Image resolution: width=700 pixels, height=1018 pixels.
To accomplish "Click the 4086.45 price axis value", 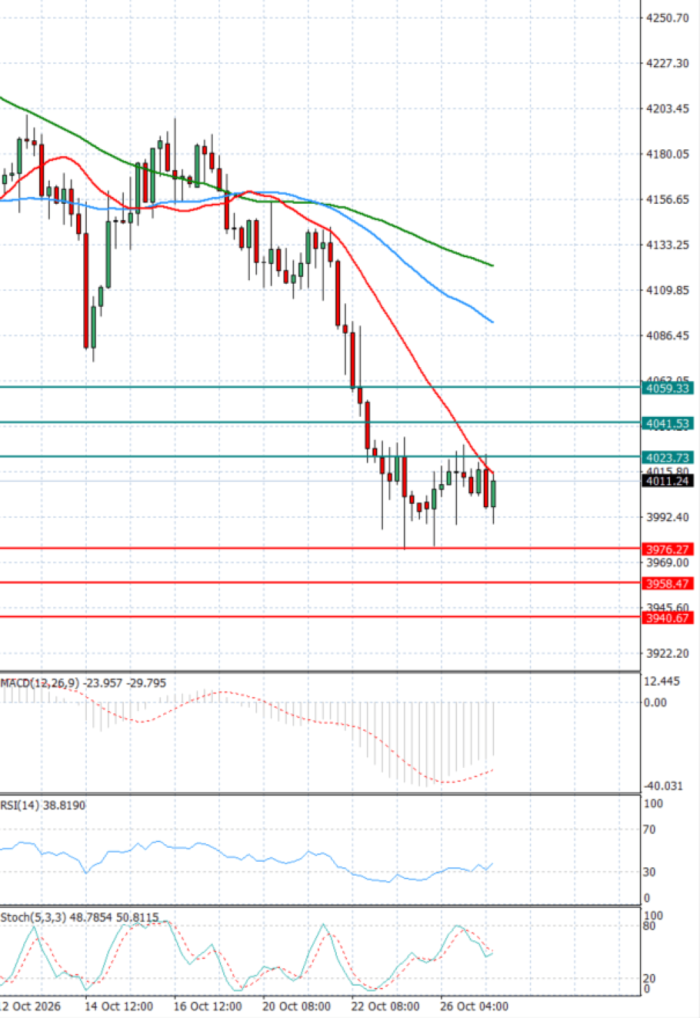I will pos(666,336).
